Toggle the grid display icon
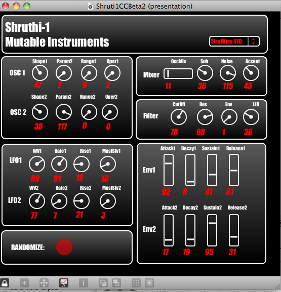The width and height of the screenshot is (281, 292). [136, 283]
